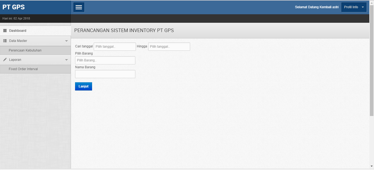
Task: Go to Dashboard in the sidebar
Action: click(x=18, y=31)
